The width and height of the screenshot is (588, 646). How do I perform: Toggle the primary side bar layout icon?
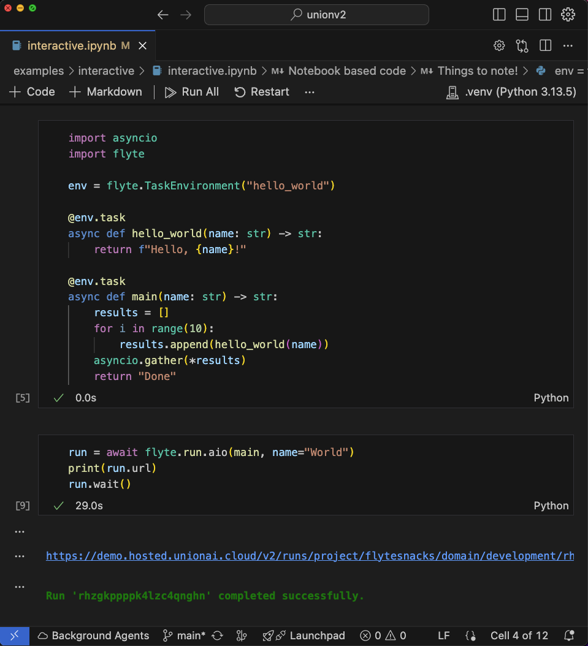coord(499,15)
